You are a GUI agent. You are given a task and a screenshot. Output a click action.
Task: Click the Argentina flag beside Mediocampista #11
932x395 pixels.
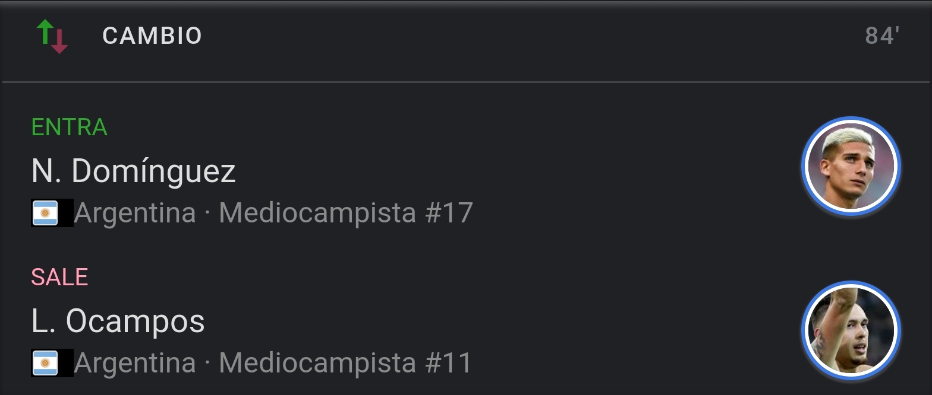(45, 363)
